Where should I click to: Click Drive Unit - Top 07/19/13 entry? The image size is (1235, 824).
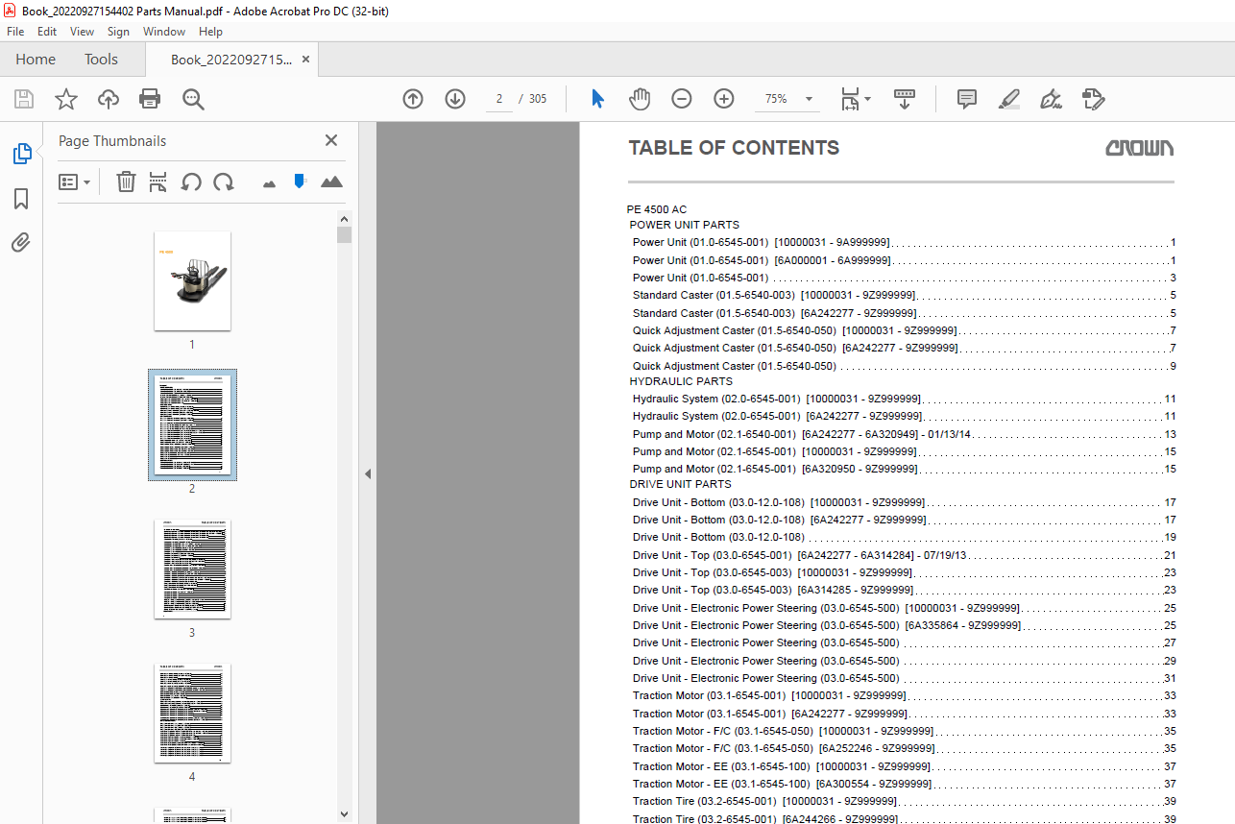[904, 555]
